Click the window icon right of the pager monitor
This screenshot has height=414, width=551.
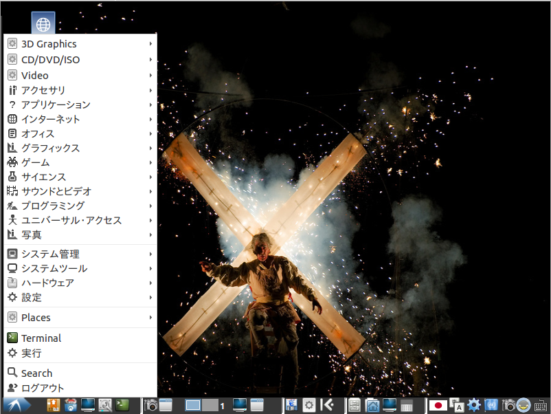coord(257,406)
